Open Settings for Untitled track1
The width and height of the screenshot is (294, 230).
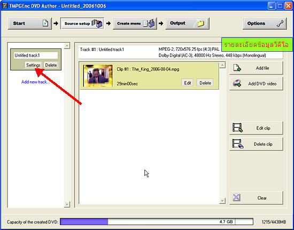click(x=33, y=65)
